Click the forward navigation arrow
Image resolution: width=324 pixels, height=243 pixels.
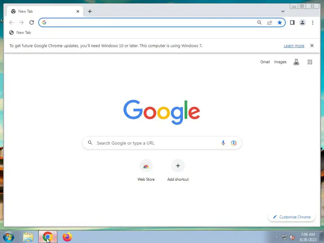[x=22, y=22]
